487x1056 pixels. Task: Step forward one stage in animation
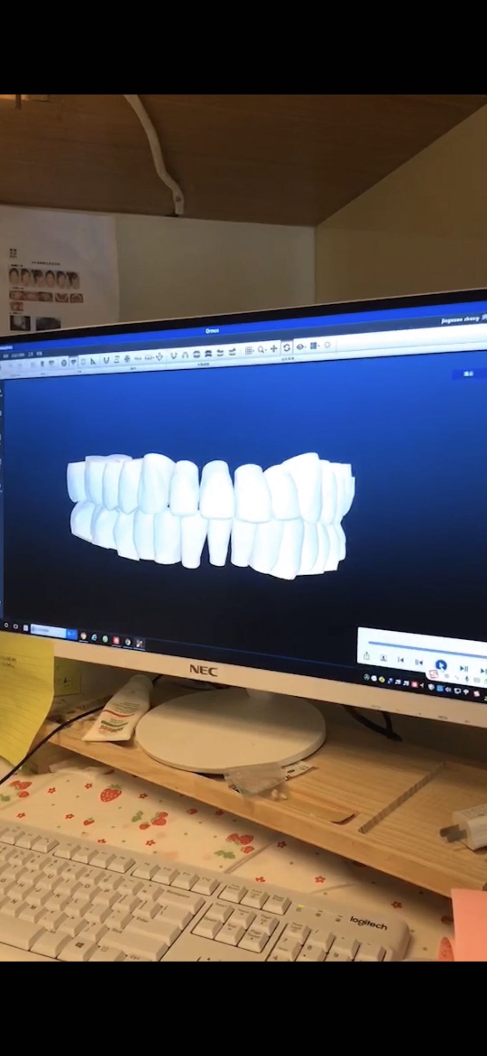464,669
